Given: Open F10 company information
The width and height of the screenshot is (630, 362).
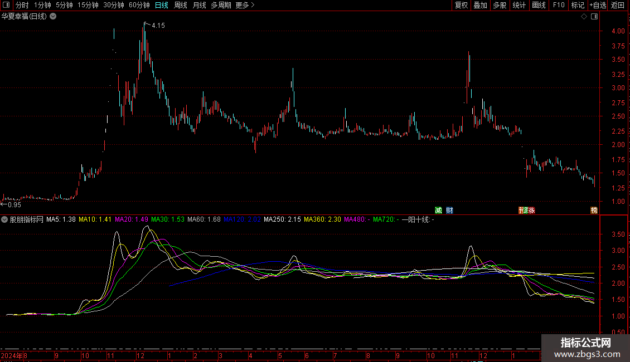Looking at the screenshot, I should tap(559, 5).
